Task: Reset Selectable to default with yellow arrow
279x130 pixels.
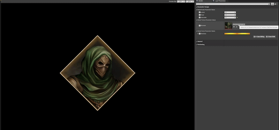Action: click(237, 18)
